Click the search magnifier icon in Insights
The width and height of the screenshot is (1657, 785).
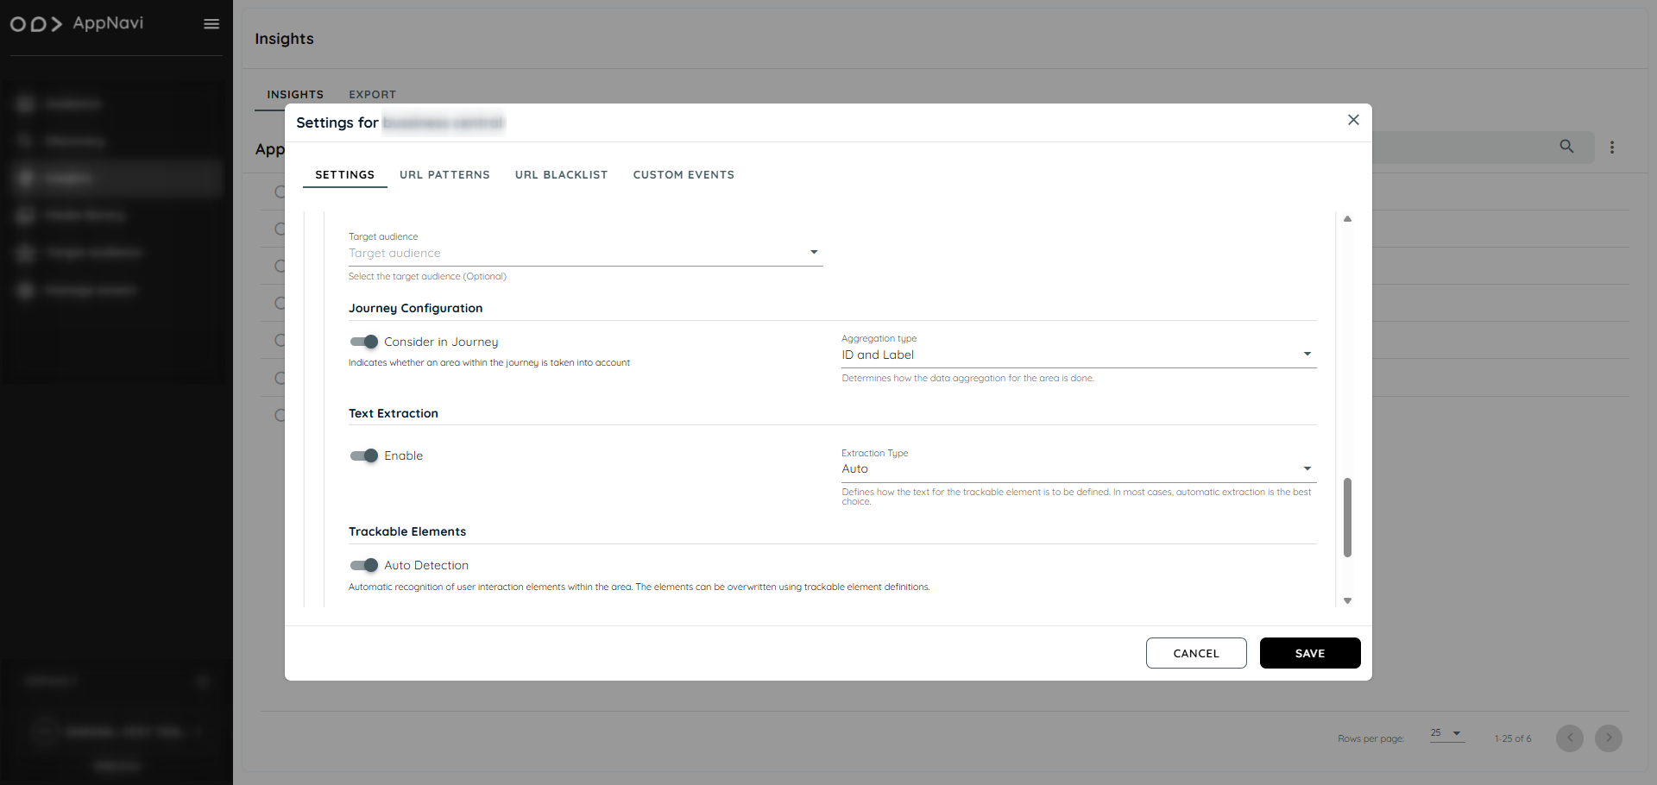pos(1566,147)
